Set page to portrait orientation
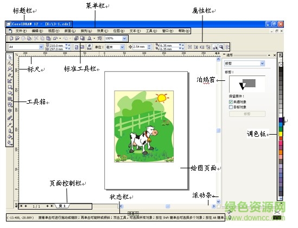The image size is (298, 228). [x=76, y=47]
